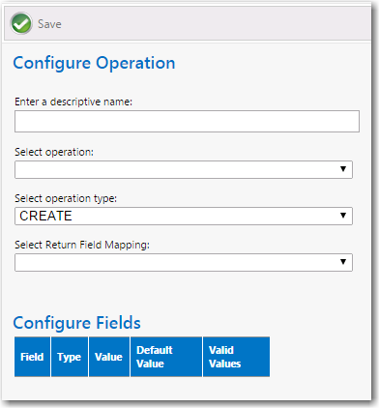Click the 'Select operation:' label
This screenshot has width=379, height=408.
pyautogui.click(x=54, y=152)
